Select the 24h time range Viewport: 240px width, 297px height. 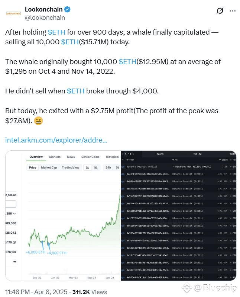pyautogui.click(x=108, y=167)
